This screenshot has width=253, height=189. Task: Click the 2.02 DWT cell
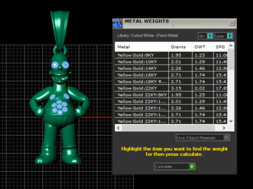(202, 88)
